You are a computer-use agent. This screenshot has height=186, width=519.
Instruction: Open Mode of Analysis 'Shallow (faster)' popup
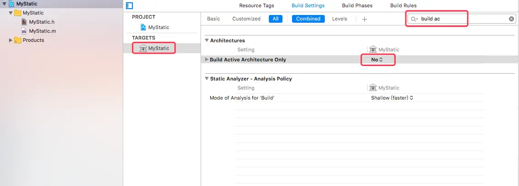click(x=392, y=98)
